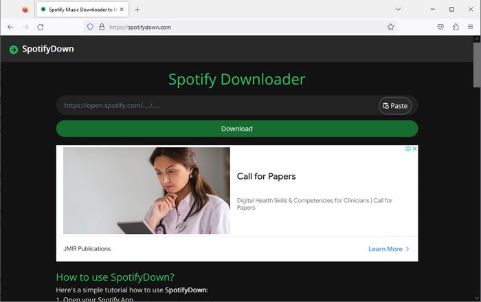Close the Spotify Music Downloader tab
Viewport: 481px width, 302px height.
(x=122, y=10)
